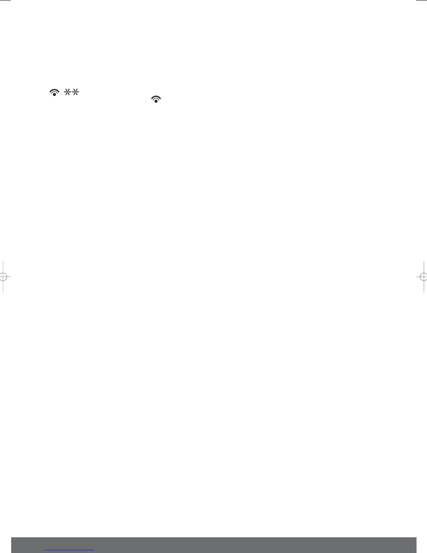Click the wireless signal icon beside the asterisks

(54, 93)
